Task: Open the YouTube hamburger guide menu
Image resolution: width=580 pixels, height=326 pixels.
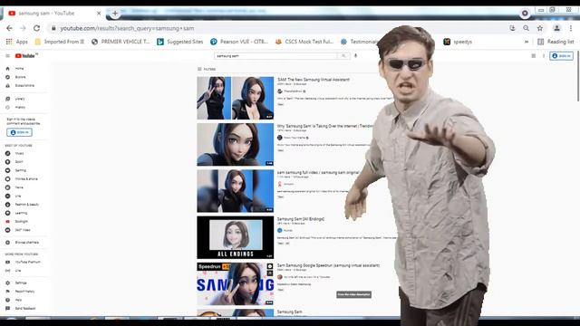Action: coord(7,56)
